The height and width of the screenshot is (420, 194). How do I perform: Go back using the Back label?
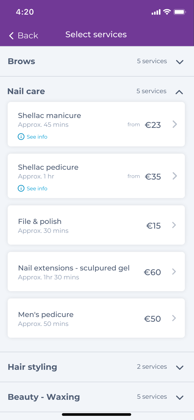pos(28,36)
